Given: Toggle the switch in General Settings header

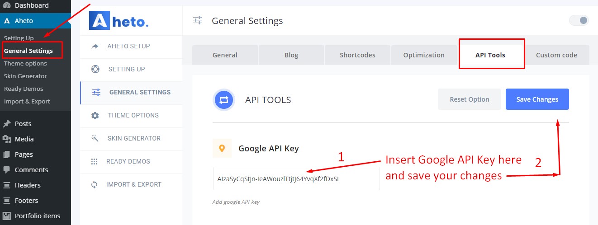Looking at the screenshot, I should pyautogui.click(x=579, y=20).
